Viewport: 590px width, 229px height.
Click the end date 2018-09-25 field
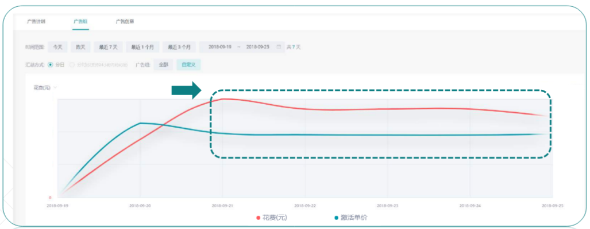point(258,47)
